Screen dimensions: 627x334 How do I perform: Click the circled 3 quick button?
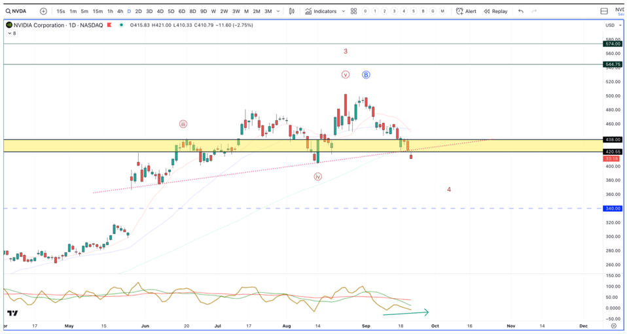(x=394, y=11)
